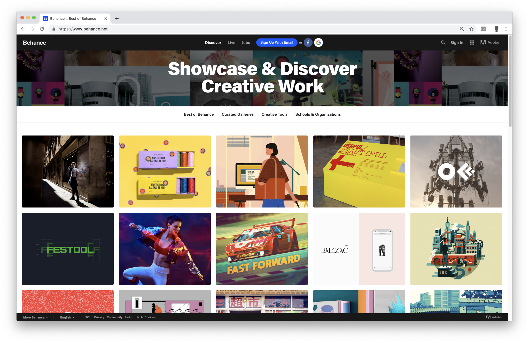Click Sign Up With Email button
529x343 pixels.
pyautogui.click(x=276, y=42)
